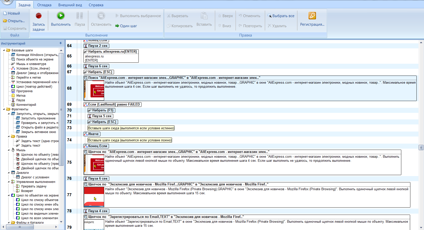Select Программа in the toolbox tree
The height and width of the screenshot is (230, 424).
[x=24, y=91]
